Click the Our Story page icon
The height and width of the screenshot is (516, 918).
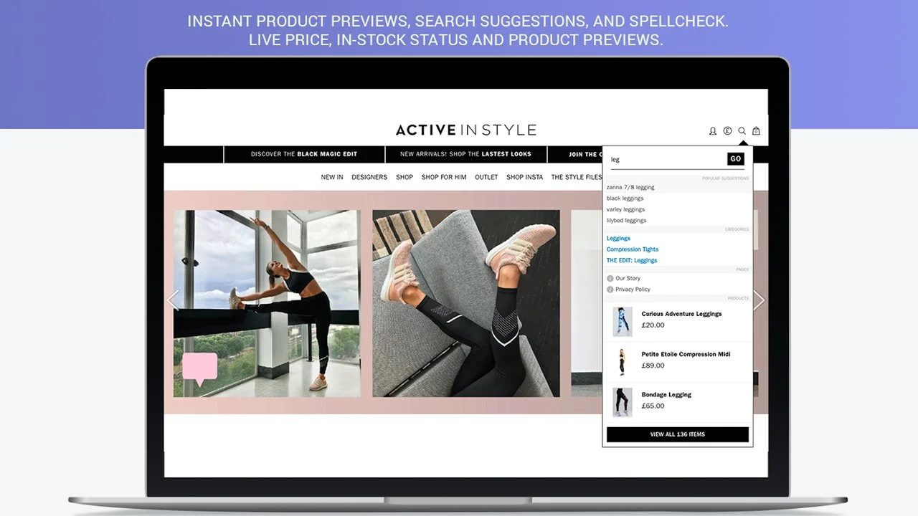610,278
